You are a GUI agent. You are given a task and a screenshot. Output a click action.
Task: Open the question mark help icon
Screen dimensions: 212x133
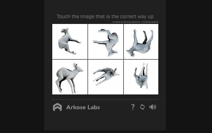pos(133,107)
